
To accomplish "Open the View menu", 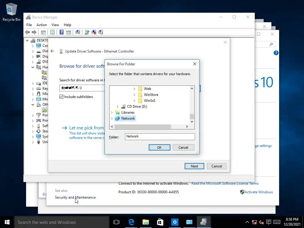I will pyautogui.click(x=55, y=25).
